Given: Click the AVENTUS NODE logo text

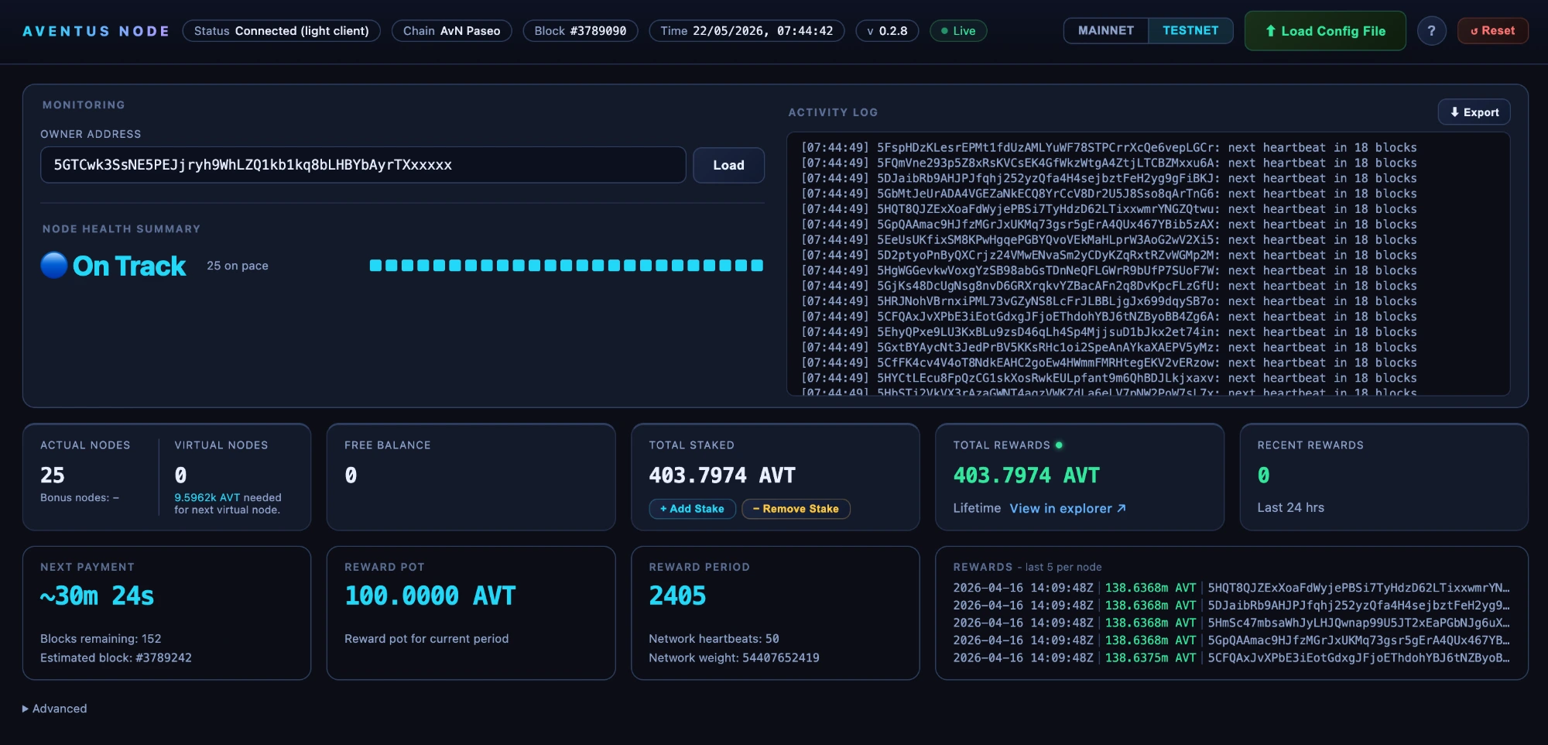Looking at the screenshot, I should pyautogui.click(x=96, y=31).
